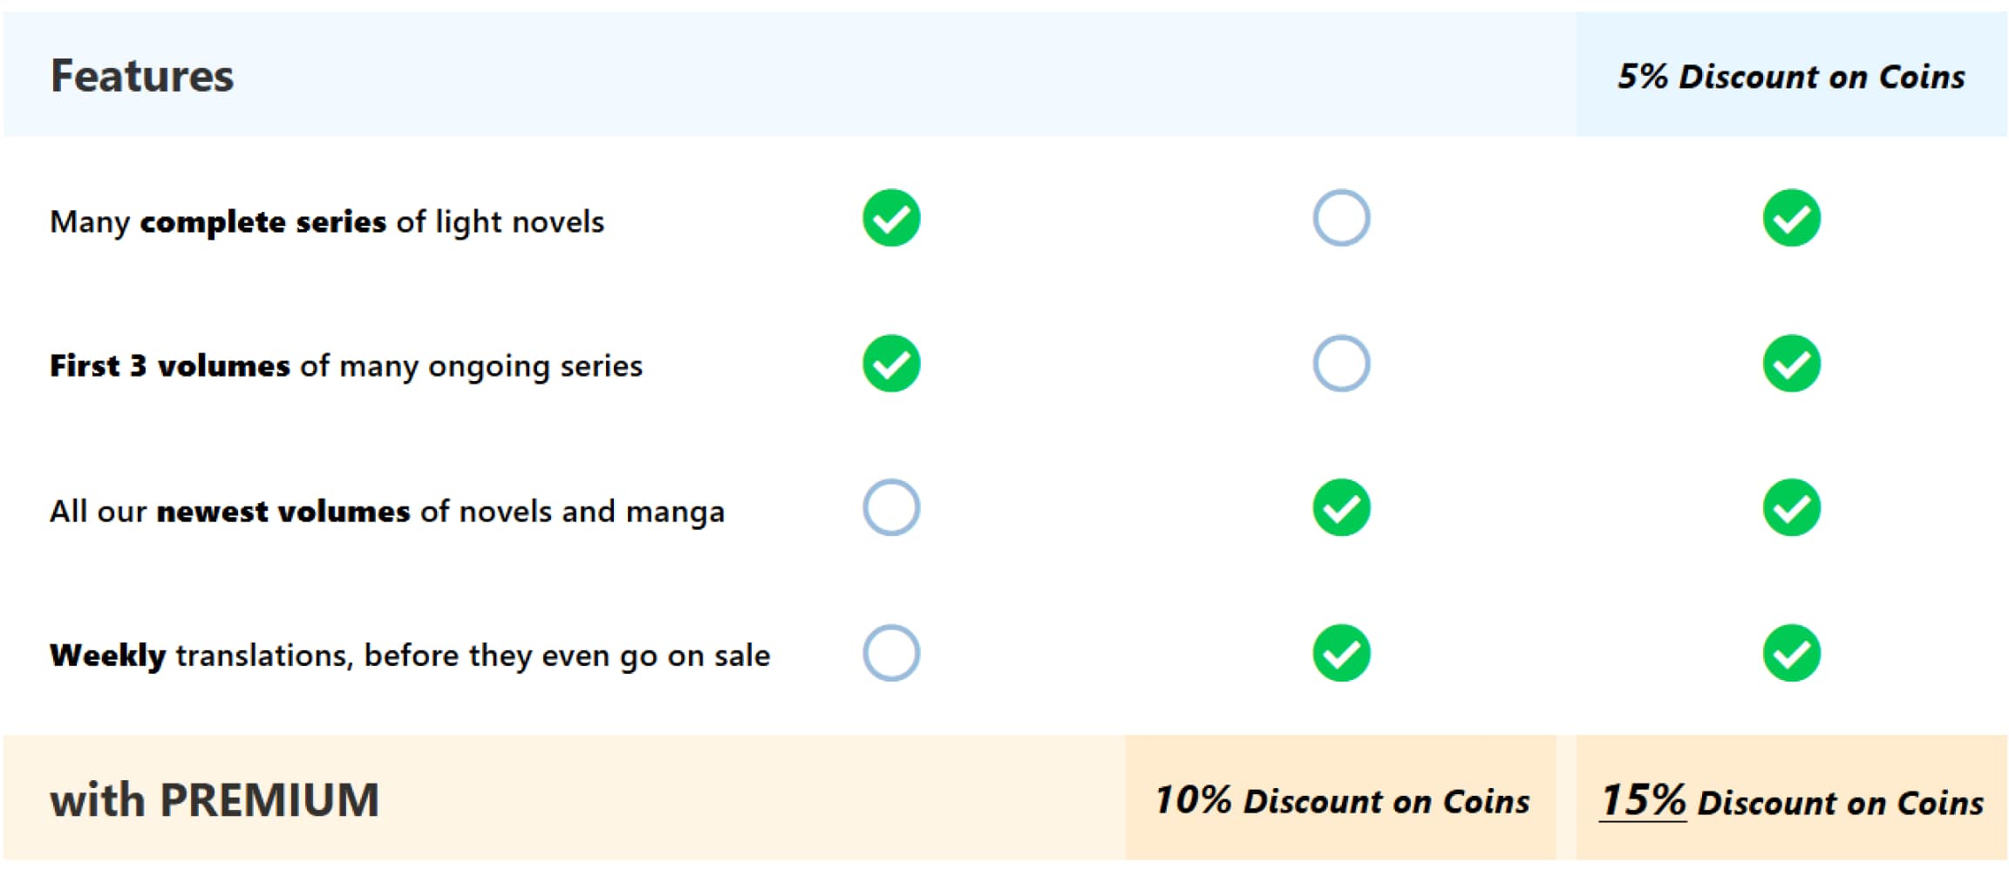Click the middle-column checkmark for newest volumes

1341,507
